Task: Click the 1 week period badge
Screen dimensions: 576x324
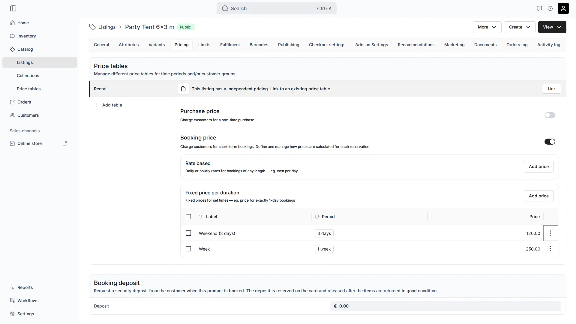Action: [x=324, y=249]
